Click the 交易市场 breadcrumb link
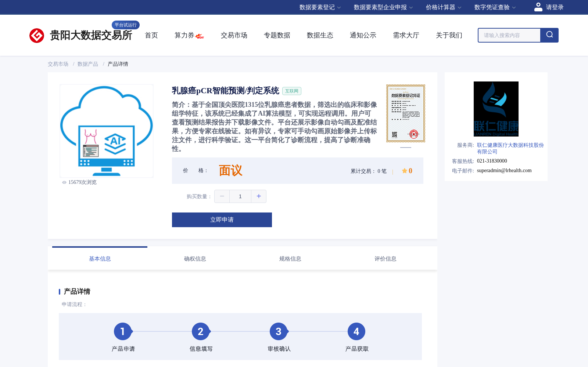The image size is (588, 367). (x=58, y=64)
